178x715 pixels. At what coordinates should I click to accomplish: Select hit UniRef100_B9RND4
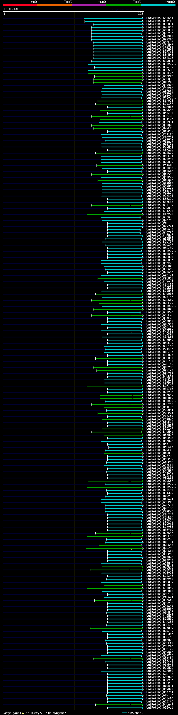[160, 61]
